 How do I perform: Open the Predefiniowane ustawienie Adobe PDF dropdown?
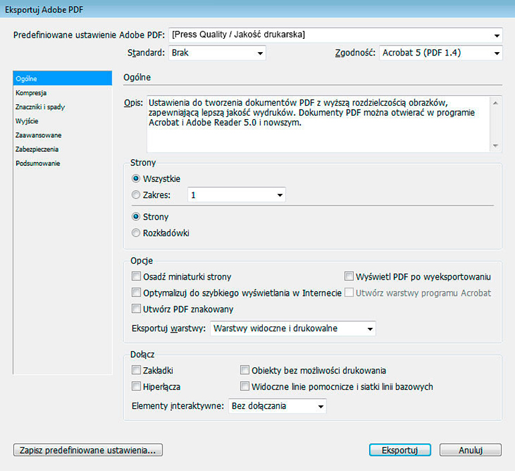[335, 35]
